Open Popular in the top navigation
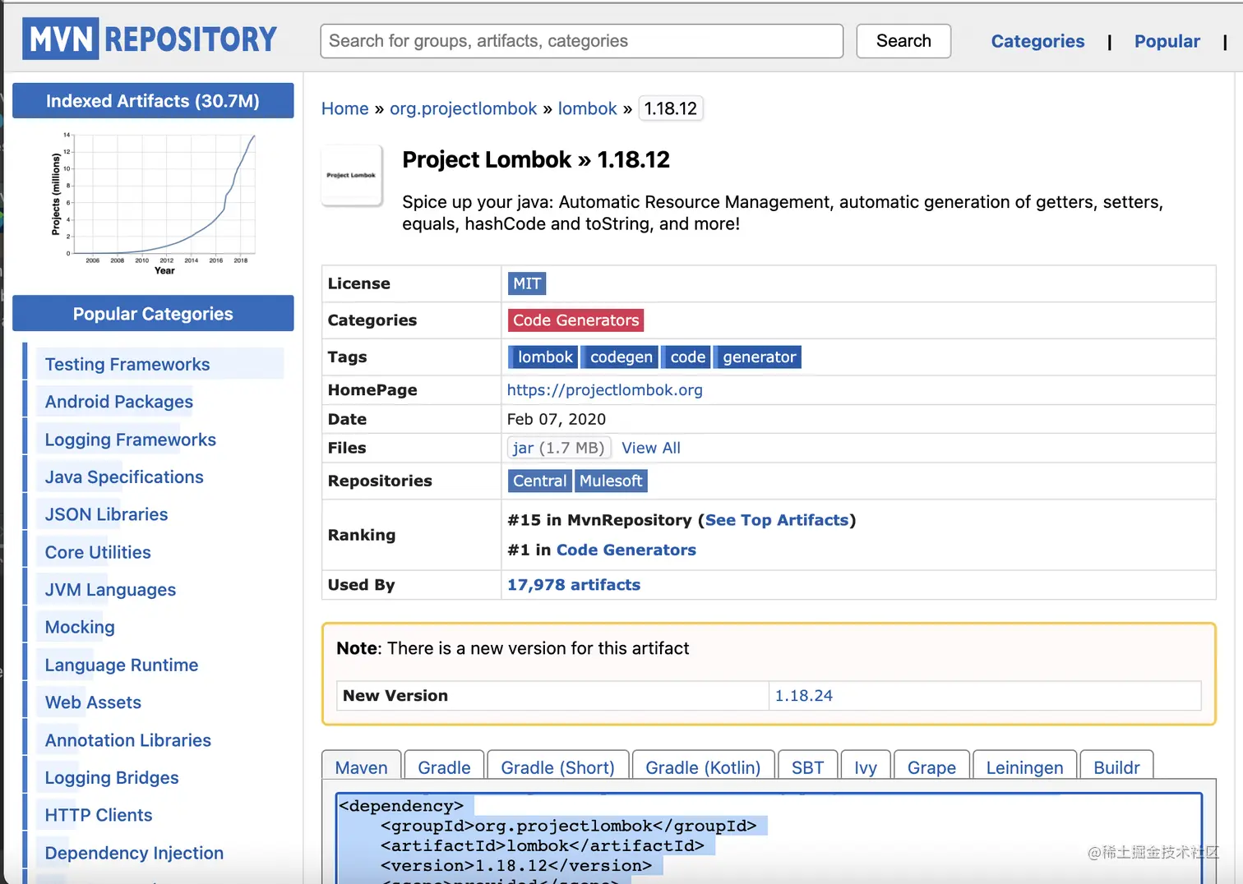Viewport: 1243px width, 884px height. point(1167,41)
